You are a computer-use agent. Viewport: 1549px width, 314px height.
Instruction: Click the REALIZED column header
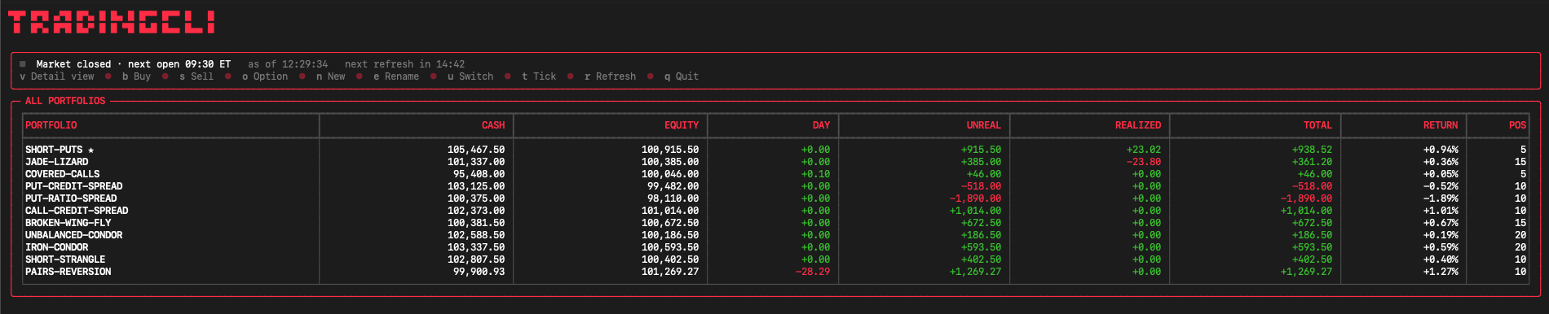coord(1138,125)
